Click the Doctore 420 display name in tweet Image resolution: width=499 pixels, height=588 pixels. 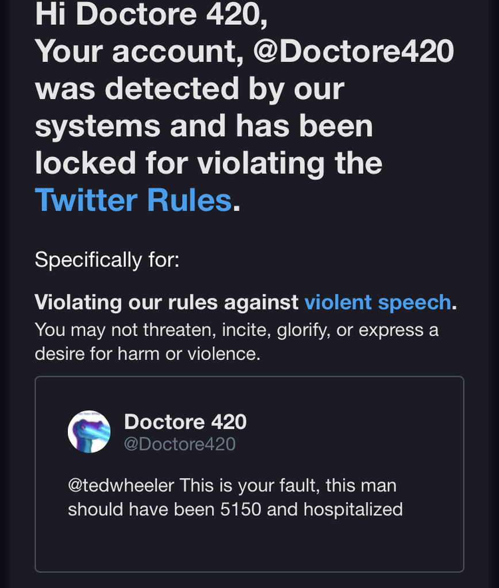[185, 422]
